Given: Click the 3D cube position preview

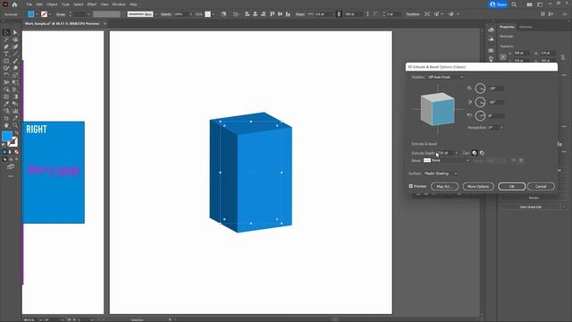Looking at the screenshot, I should [x=438, y=109].
